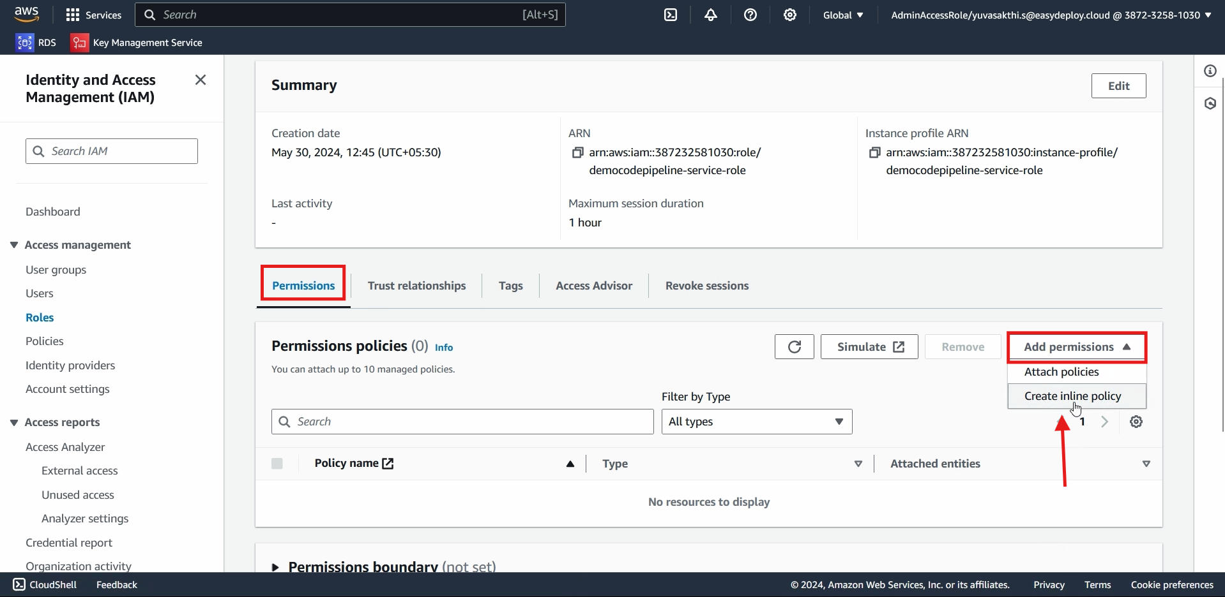Switch to the Permissions tab
1225x597 pixels.
point(303,286)
